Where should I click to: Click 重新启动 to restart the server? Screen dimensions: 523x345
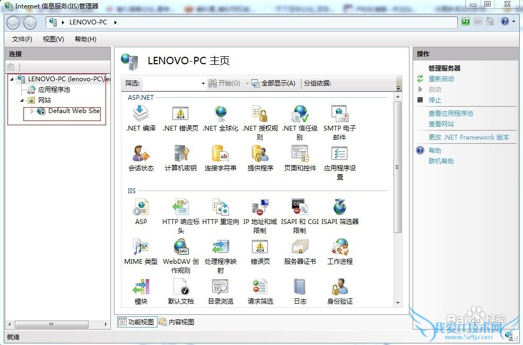pyautogui.click(x=441, y=79)
